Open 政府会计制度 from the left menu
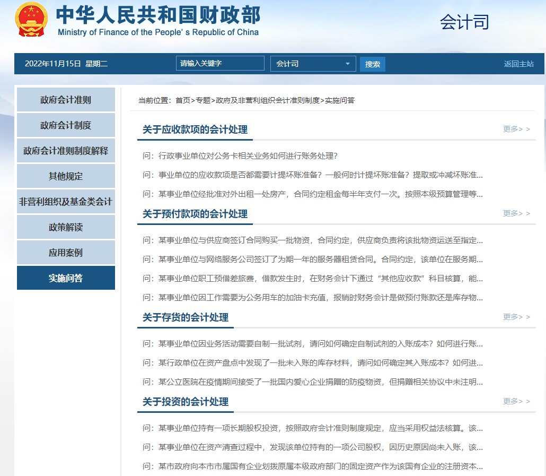546x476 pixels. (x=66, y=125)
